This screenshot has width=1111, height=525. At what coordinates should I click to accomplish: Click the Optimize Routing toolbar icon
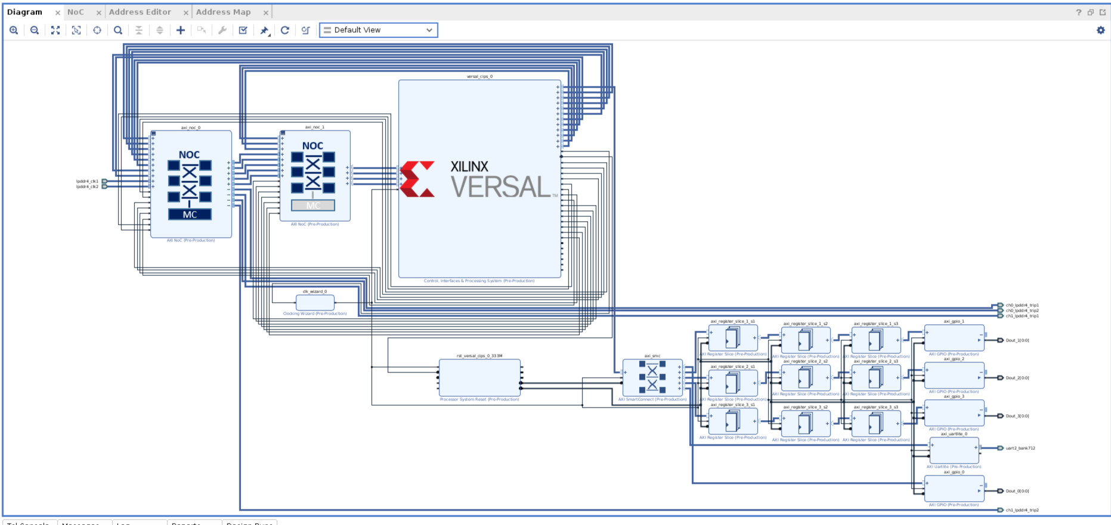pos(306,30)
